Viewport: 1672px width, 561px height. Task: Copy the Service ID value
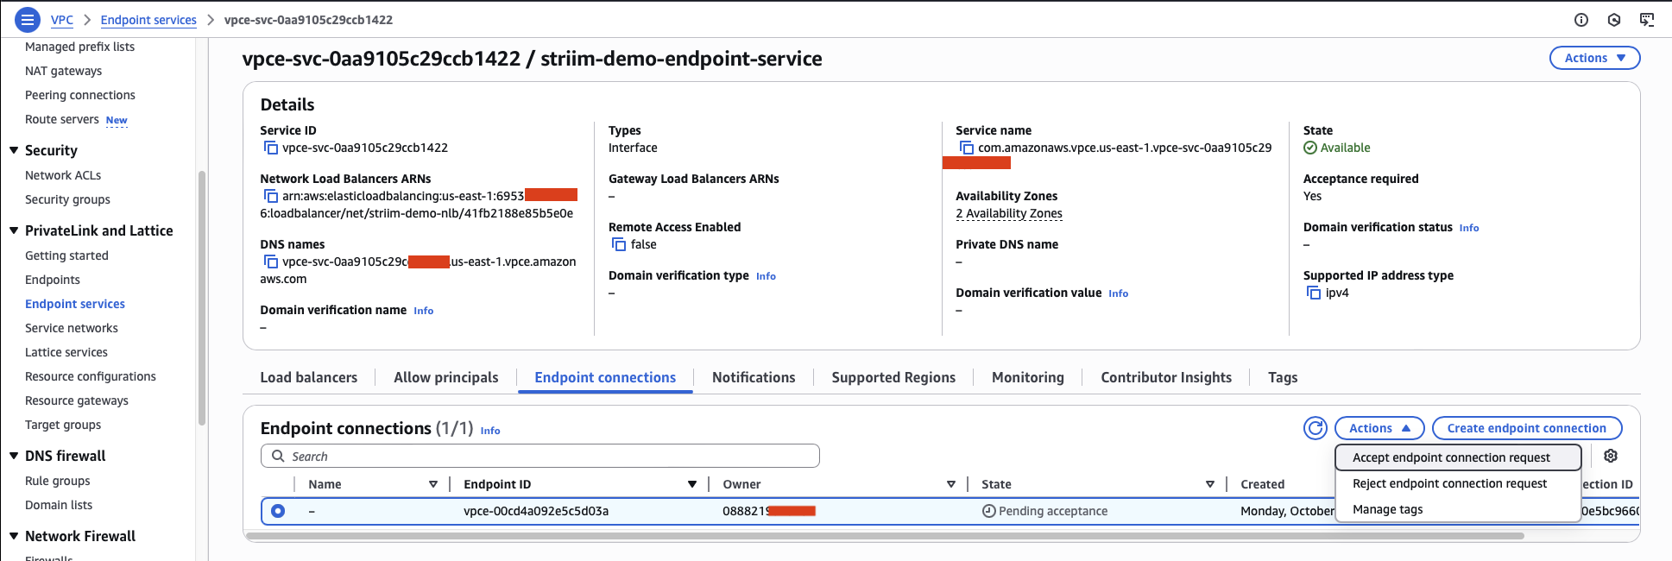[270, 148]
